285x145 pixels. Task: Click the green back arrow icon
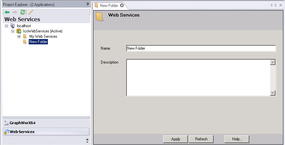[x=7, y=12]
